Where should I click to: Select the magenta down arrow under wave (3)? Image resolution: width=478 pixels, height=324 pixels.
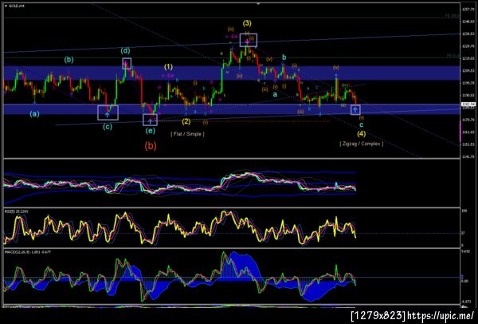pyautogui.click(x=248, y=41)
